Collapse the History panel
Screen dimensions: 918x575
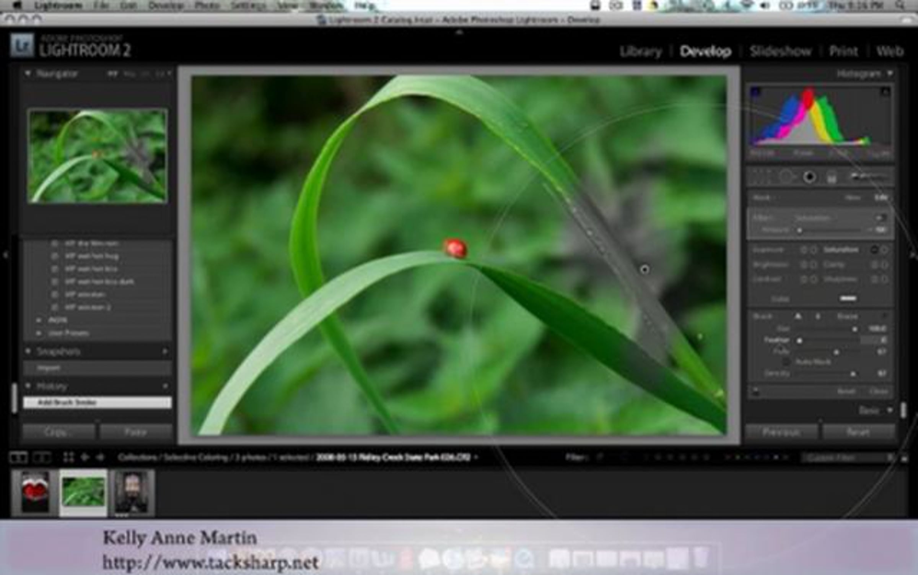28,386
